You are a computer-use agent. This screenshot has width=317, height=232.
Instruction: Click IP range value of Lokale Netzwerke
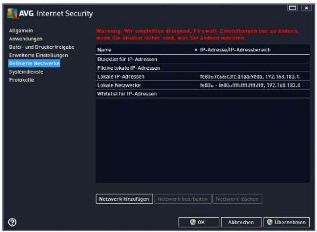pos(250,85)
